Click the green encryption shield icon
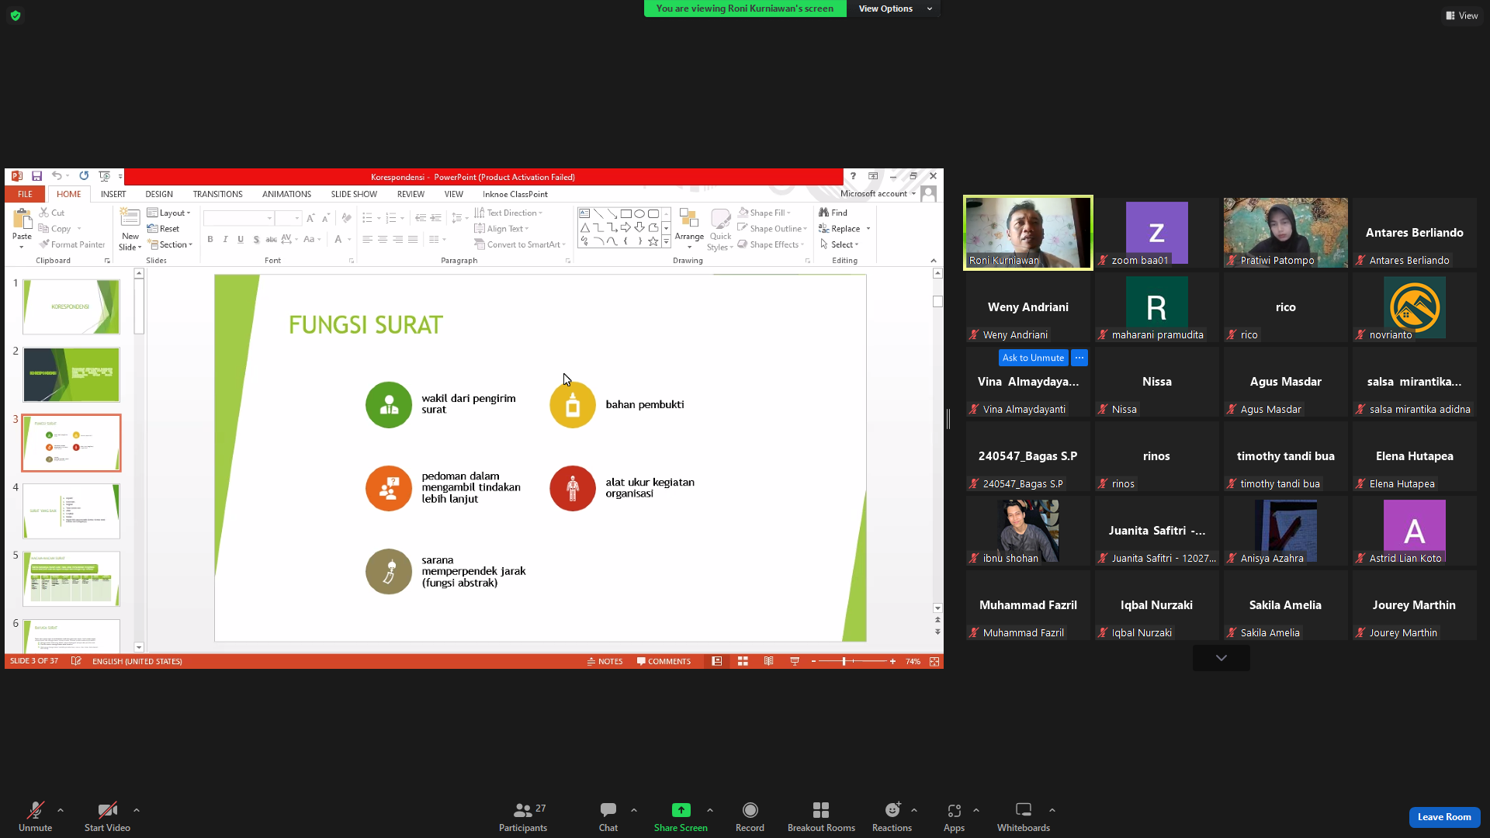This screenshot has height=838, width=1490. coord(16,16)
